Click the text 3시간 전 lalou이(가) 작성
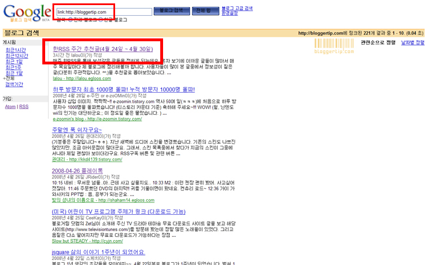Image resolution: width=426 pixels, height=265 pixels. (x=77, y=55)
